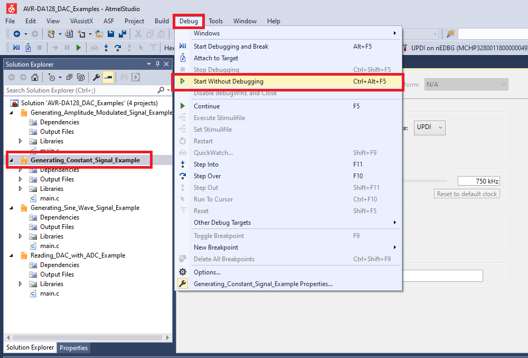Screen dimensions: 528x358
Task: Choose Start Without Debugging menu item
Action: (288, 81)
